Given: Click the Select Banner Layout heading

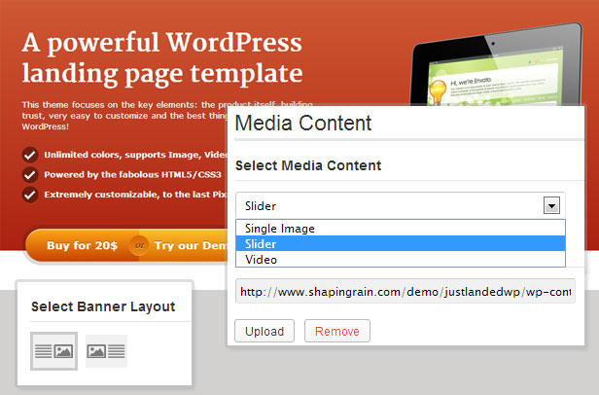Looking at the screenshot, I should [x=103, y=306].
